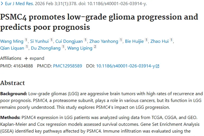This screenshot has height=136, width=204.
Task: Open author Si Yunhui's link
Action: click(x=40, y=41)
